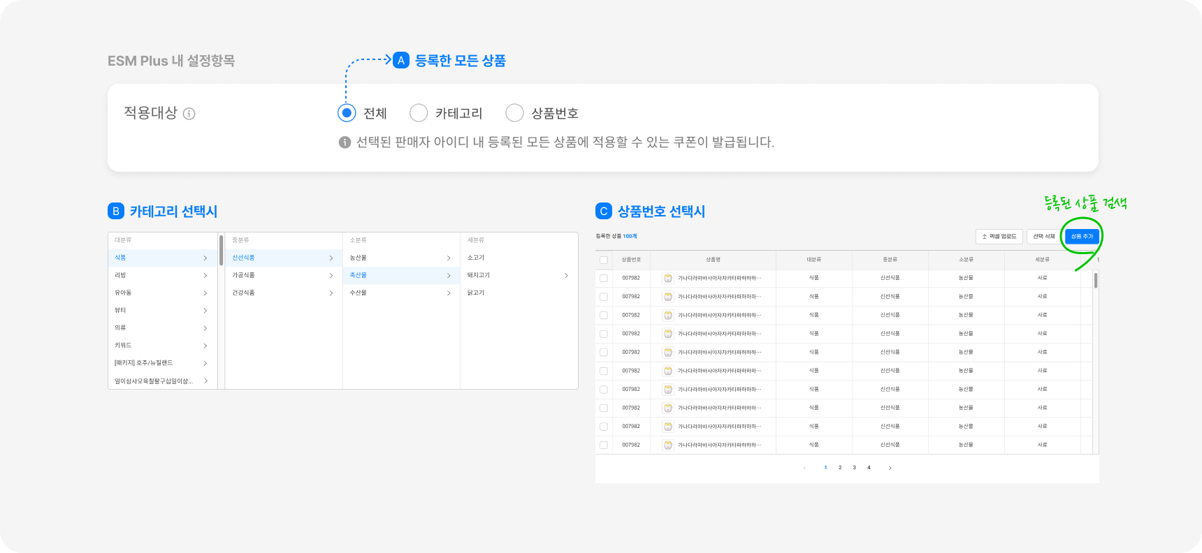The image size is (1202, 553).
Task: Expand the 가공식품 subcategory chevron
Action: pos(331,276)
